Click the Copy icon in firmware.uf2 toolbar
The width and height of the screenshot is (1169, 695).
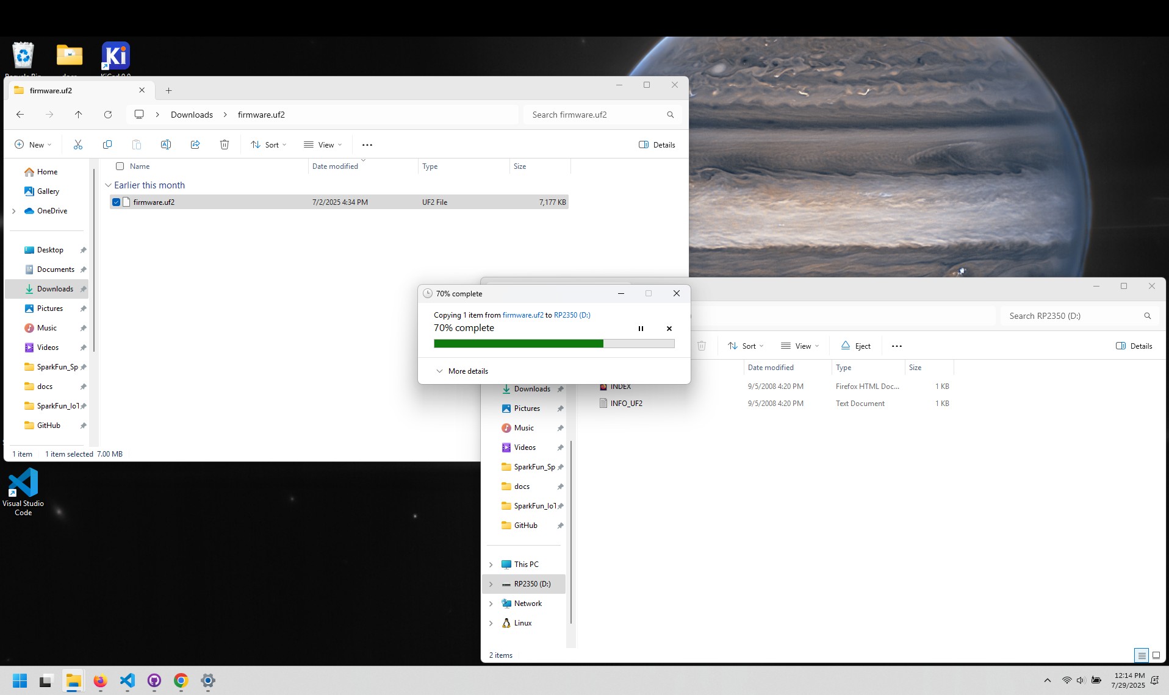107,144
